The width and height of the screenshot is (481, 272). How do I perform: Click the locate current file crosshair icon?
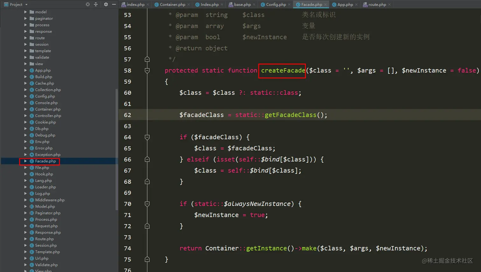87,4
